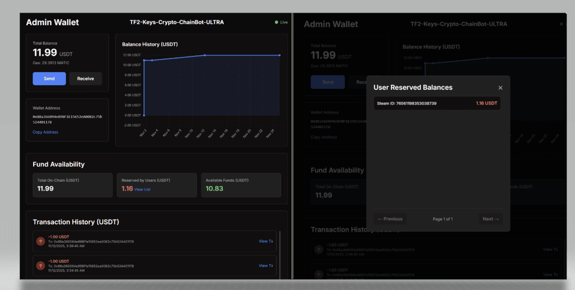575x290 pixels.
Task: Click the green Live status dot
Action: click(277, 22)
